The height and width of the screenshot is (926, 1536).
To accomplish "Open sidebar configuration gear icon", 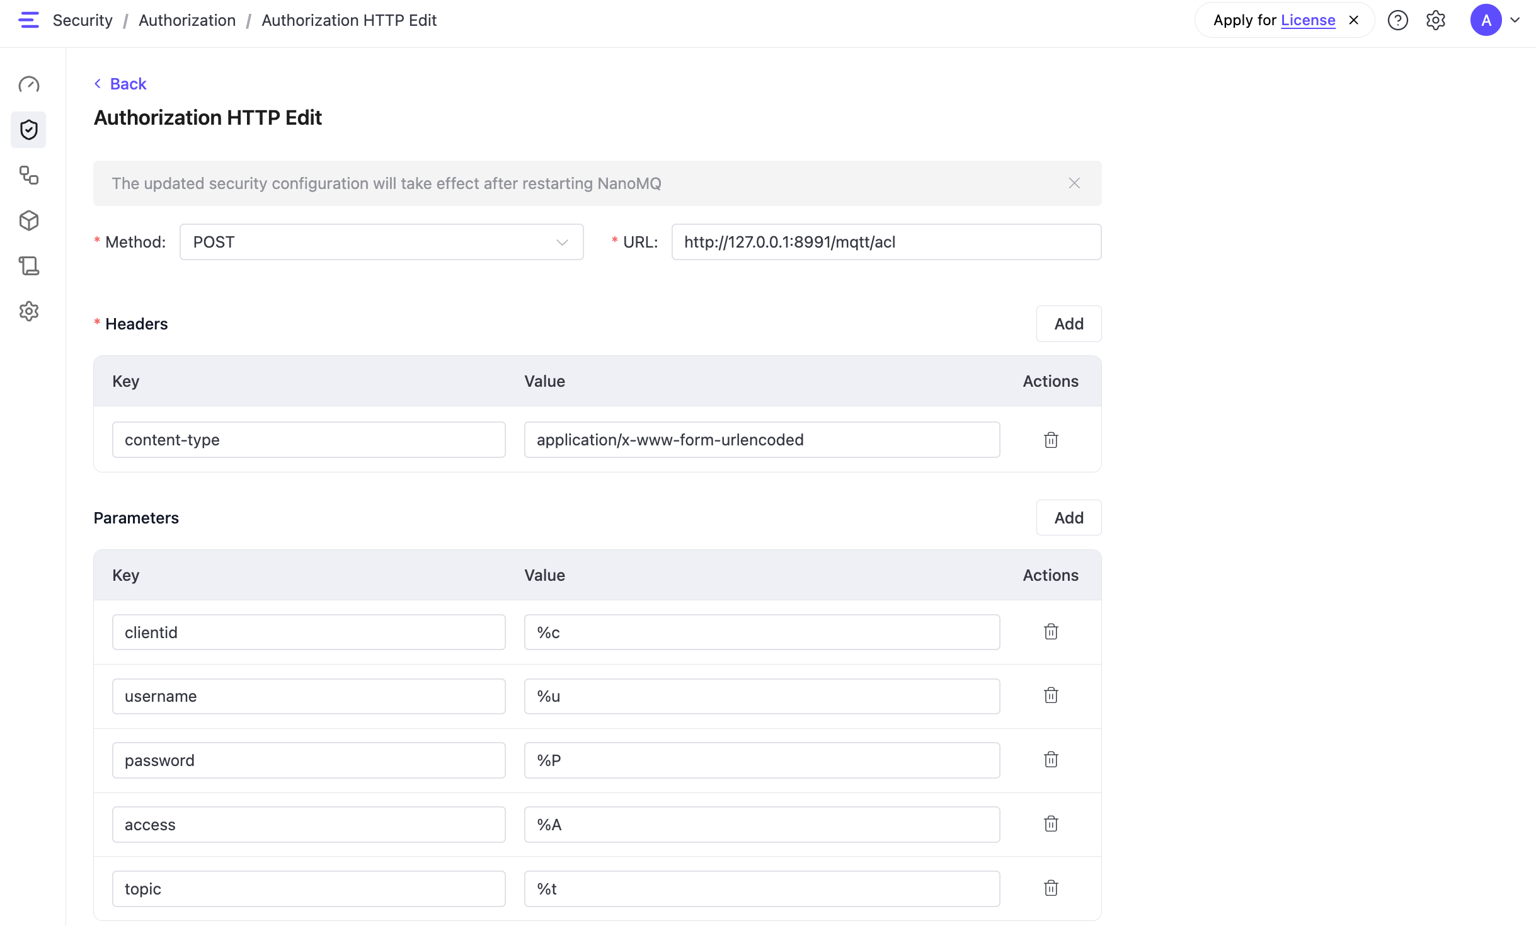I will [x=29, y=311].
